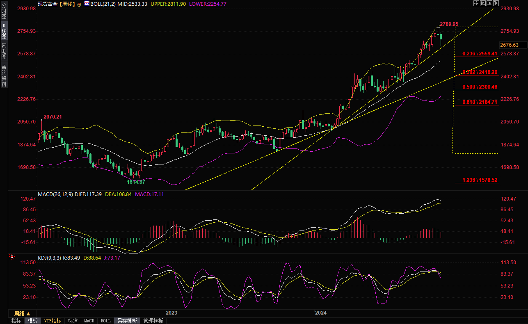This screenshot has width=528, height=324.
Task: Click the 管理模板 button
Action: click(x=153, y=321)
